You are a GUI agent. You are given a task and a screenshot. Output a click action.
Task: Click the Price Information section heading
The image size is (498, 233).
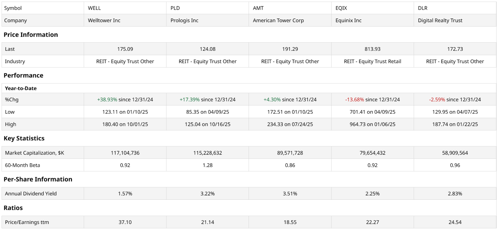[31, 35]
